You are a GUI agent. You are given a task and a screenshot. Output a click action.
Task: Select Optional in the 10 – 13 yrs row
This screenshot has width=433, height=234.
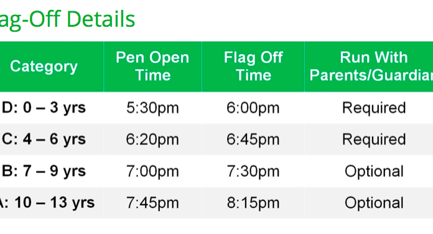(x=374, y=203)
